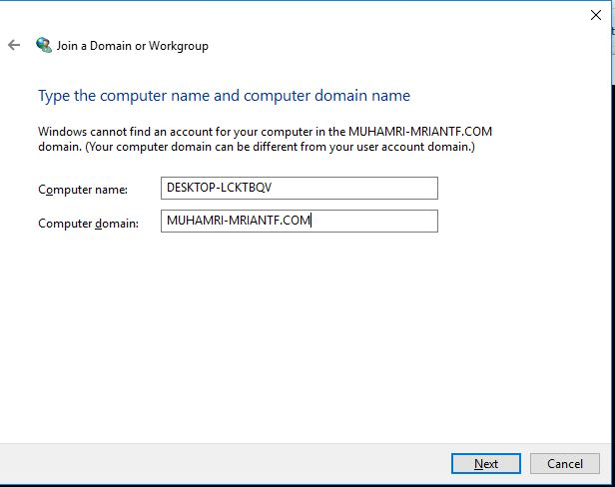Focus the Computer domain input field
This screenshot has width=615, height=487.
pyautogui.click(x=300, y=221)
